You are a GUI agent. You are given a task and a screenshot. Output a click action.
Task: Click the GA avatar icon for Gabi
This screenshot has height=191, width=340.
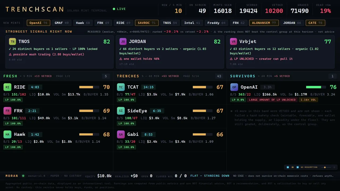[121, 134]
